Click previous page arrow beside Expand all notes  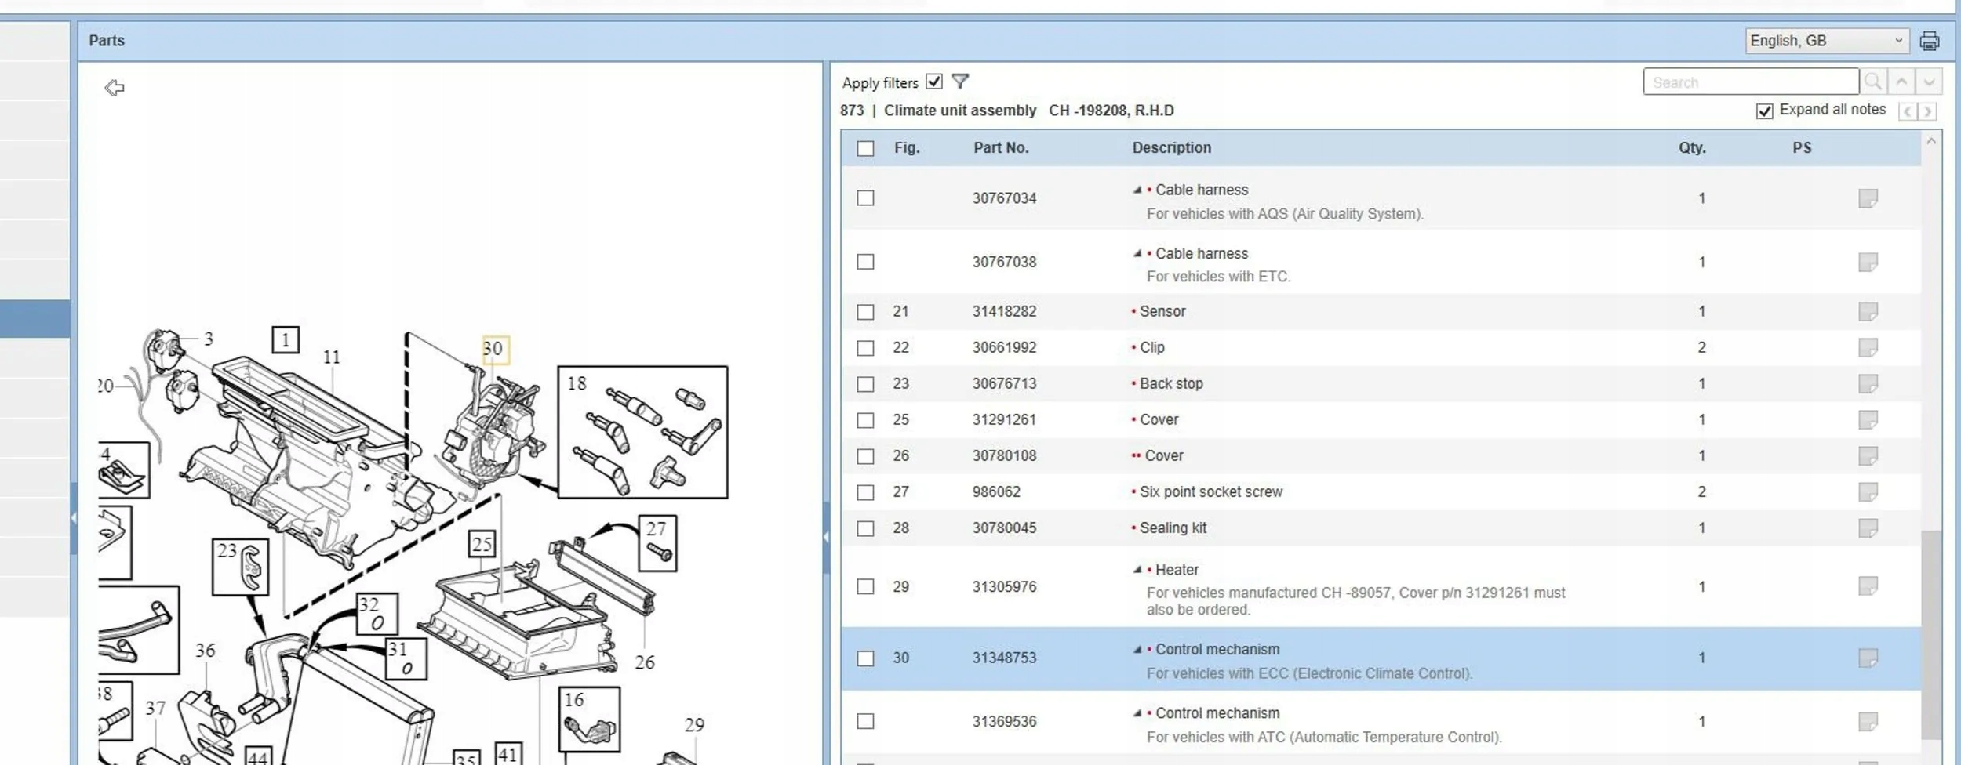click(x=1908, y=111)
